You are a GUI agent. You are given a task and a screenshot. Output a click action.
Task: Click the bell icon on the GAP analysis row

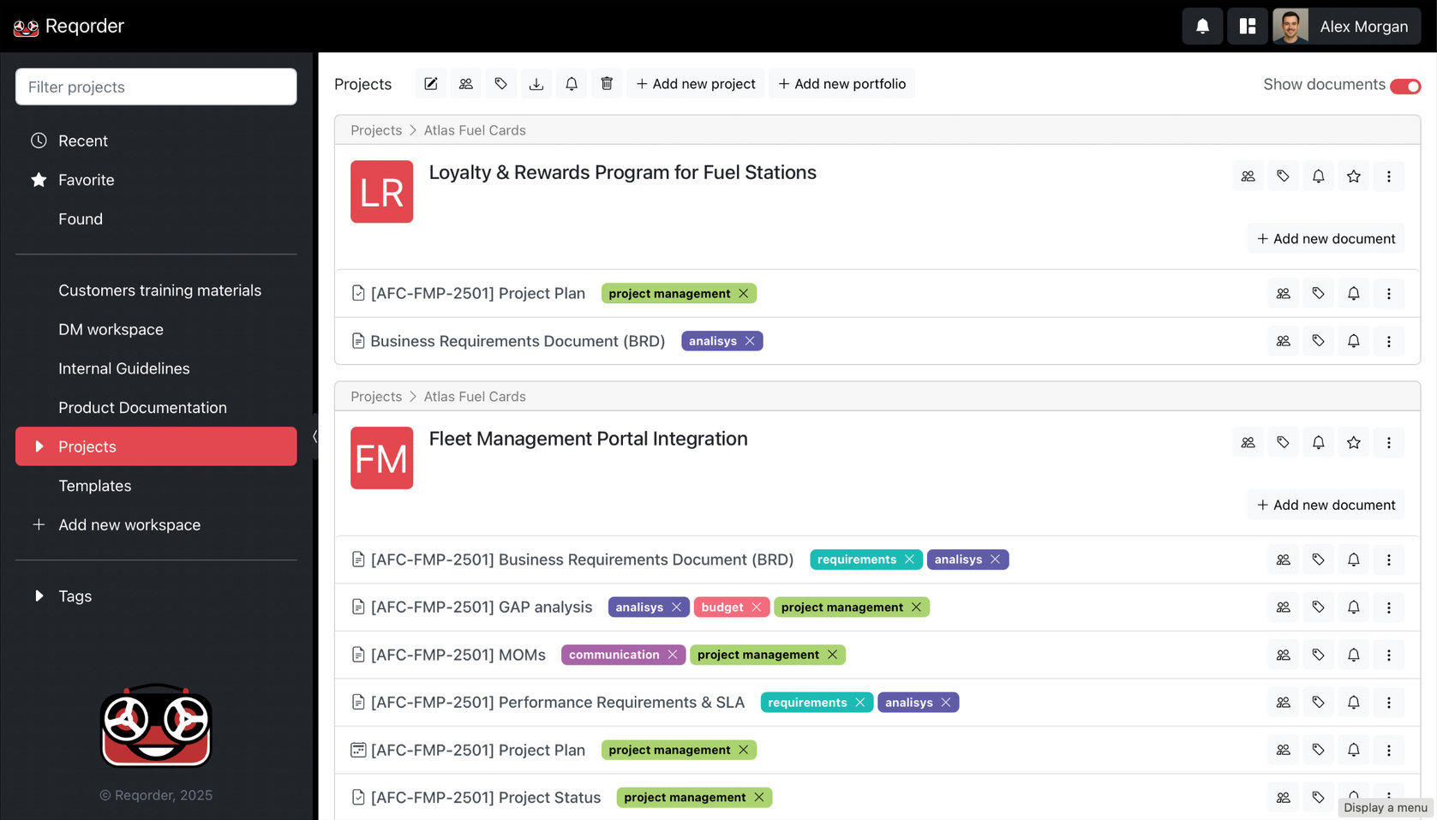tap(1354, 608)
